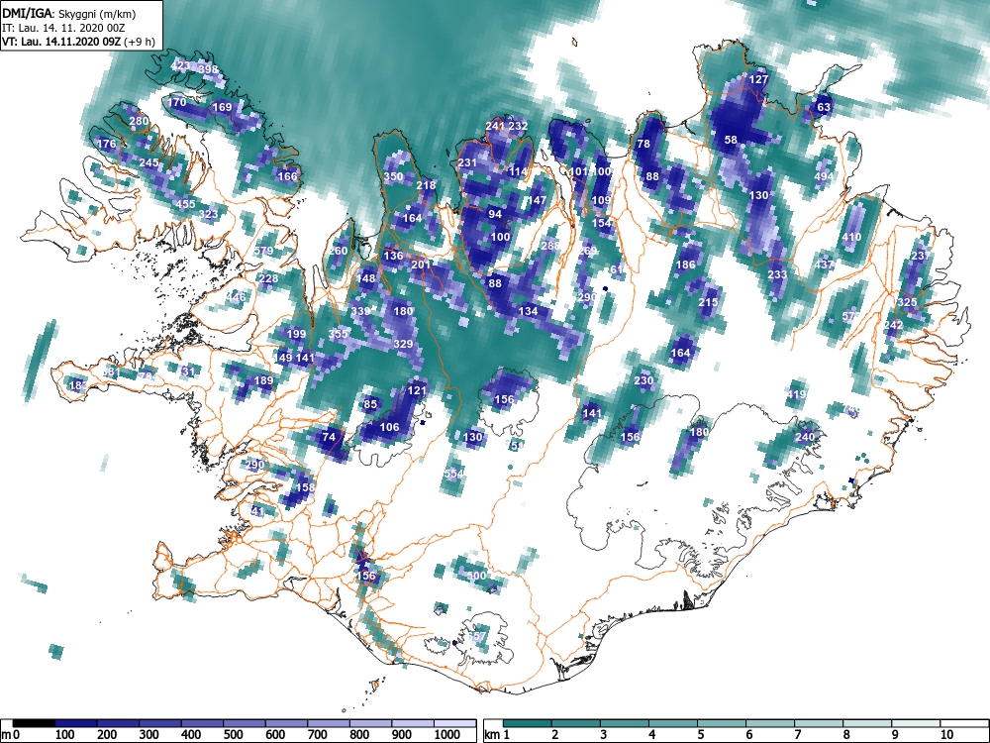This screenshot has height=743, width=990.
Task: Click the visibility value 186 on the map
Action: (685, 265)
